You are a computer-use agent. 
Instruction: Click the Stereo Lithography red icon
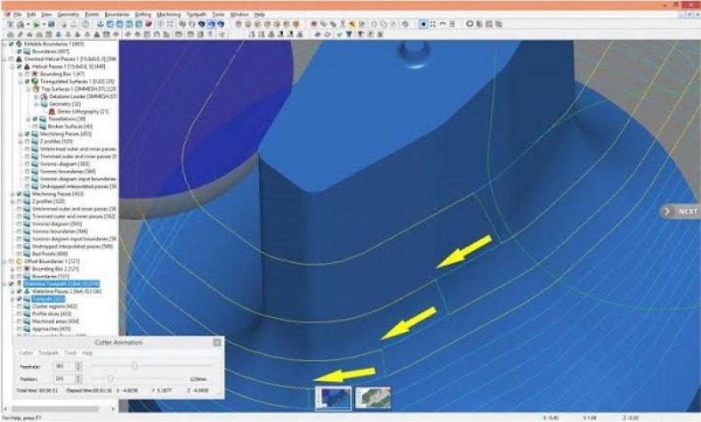tap(52, 111)
